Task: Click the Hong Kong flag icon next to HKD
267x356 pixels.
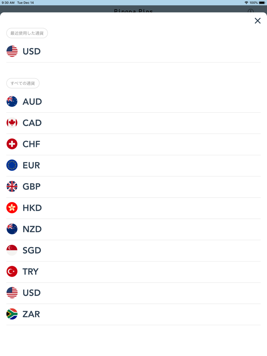Action: (x=12, y=208)
